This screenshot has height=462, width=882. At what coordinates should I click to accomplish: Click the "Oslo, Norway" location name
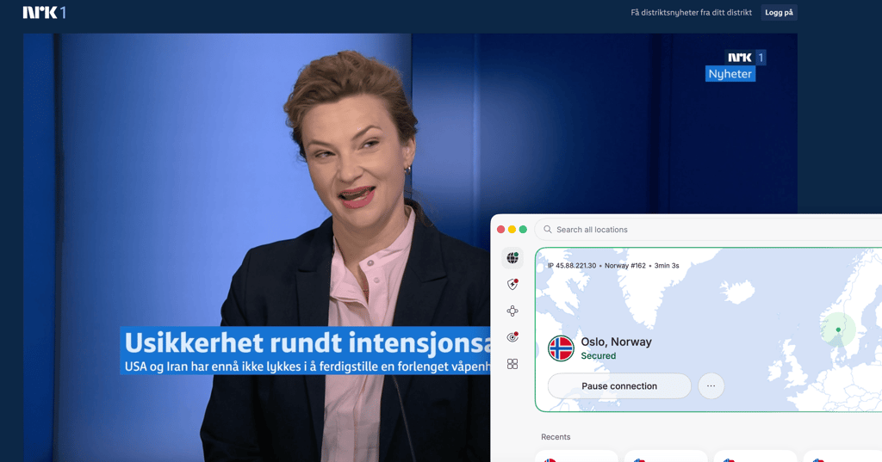click(616, 342)
